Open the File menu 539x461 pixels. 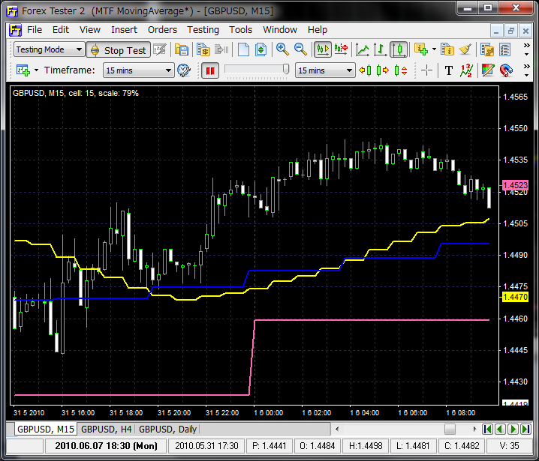coord(35,30)
